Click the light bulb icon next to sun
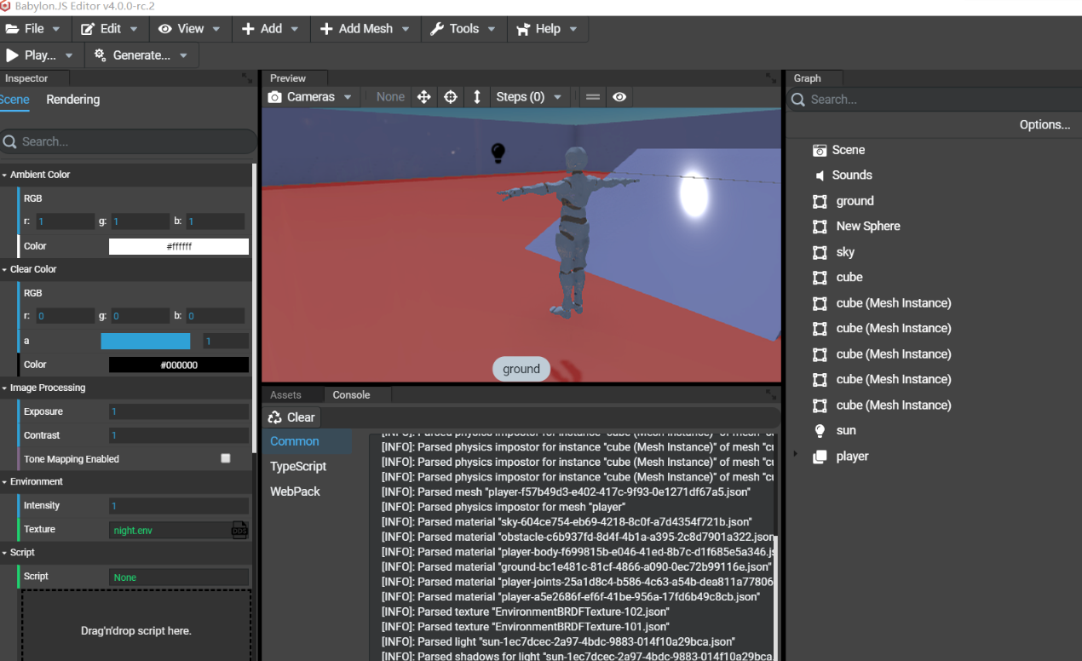The width and height of the screenshot is (1082, 661). pyautogui.click(x=819, y=430)
